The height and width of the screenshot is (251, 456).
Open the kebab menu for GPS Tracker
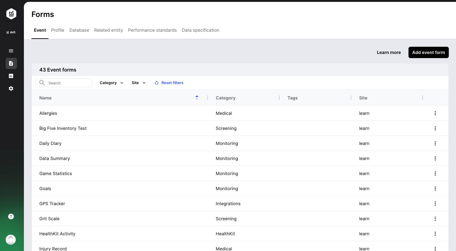point(435,203)
